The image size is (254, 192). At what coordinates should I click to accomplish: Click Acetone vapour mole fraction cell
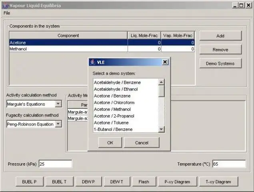(x=178, y=42)
